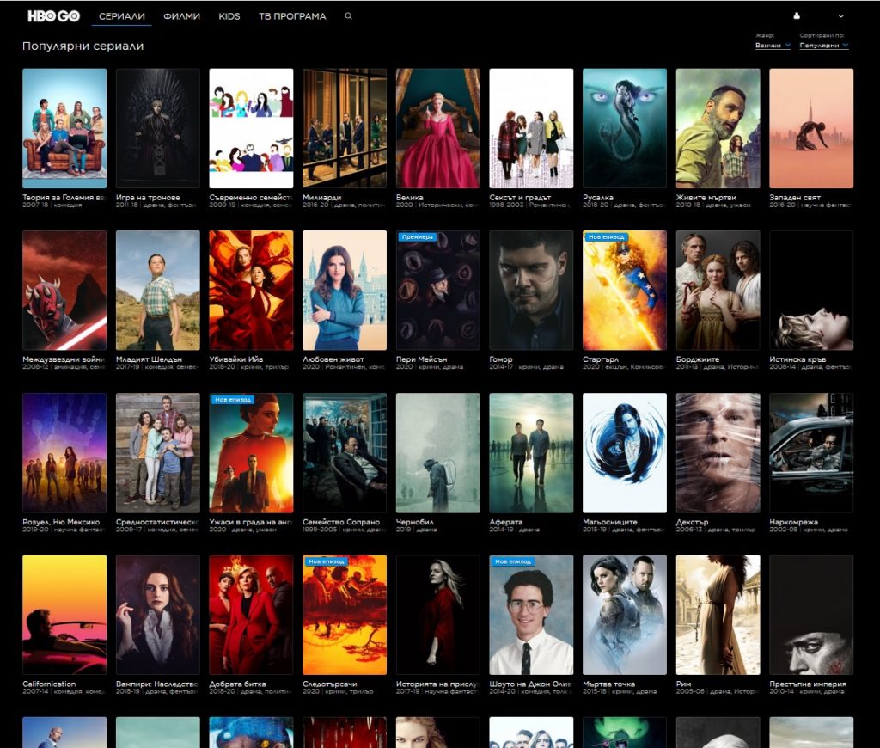
Task: Open the Следотърсачи poster
Action: click(x=345, y=615)
